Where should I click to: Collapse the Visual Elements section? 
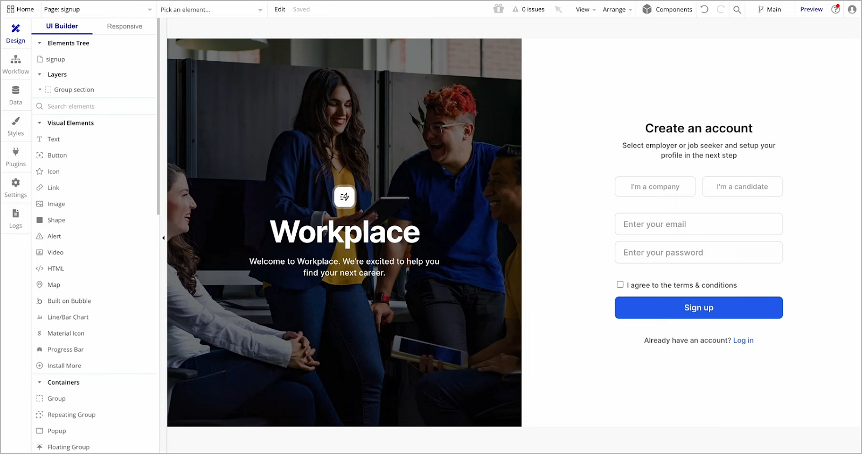(x=39, y=123)
